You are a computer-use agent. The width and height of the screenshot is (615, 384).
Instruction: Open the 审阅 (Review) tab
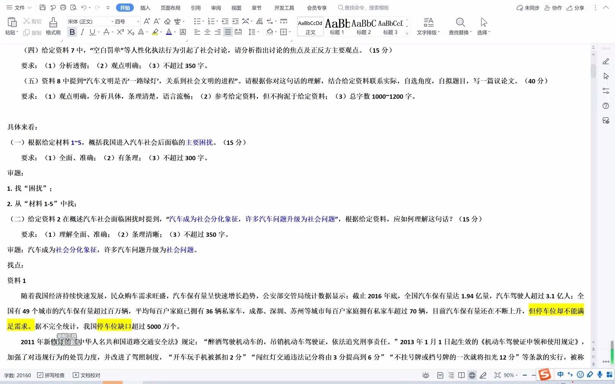216,8
